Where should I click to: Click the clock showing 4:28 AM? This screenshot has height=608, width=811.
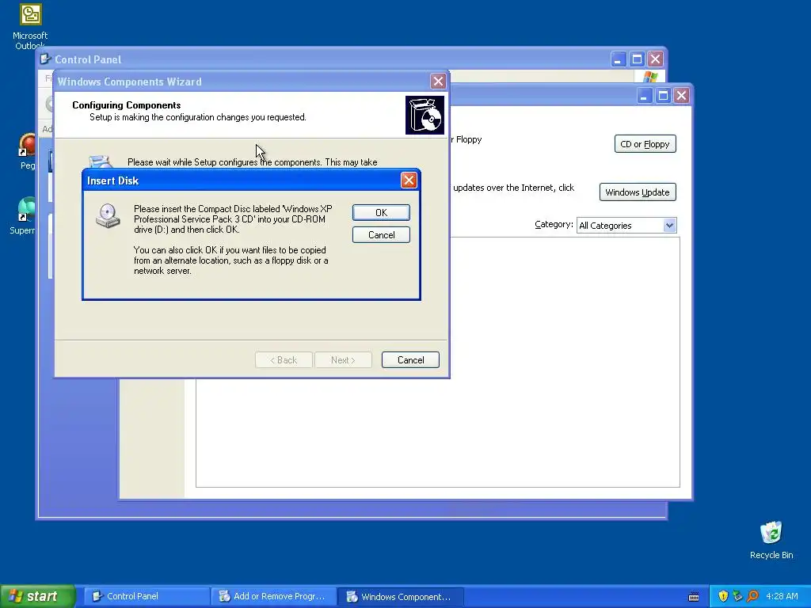(782, 596)
